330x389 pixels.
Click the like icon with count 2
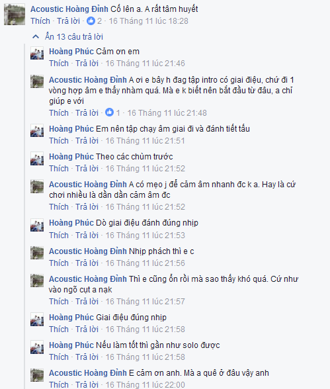pyautogui.click(x=91, y=21)
